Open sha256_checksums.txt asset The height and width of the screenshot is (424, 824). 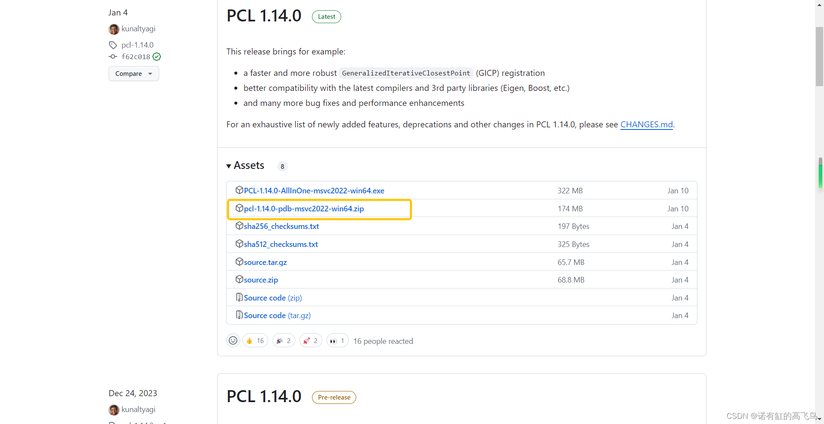pos(282,226)
